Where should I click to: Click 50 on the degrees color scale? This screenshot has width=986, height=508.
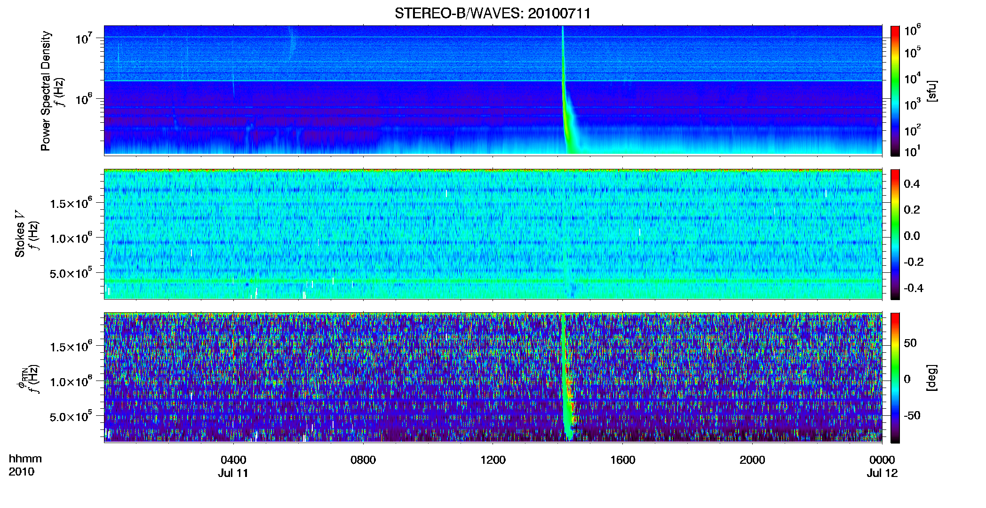point(910,343)
